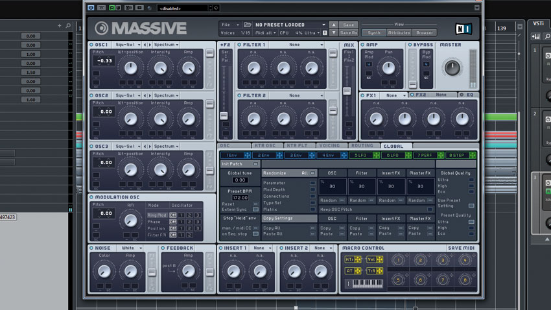
Task: Click the F2 serial/parallel fader handle
Action: pyautogui.click(x=224, y=115)
